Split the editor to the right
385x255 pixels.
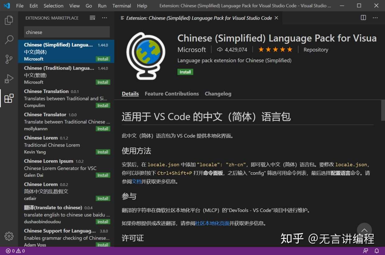tap(363, 18)
